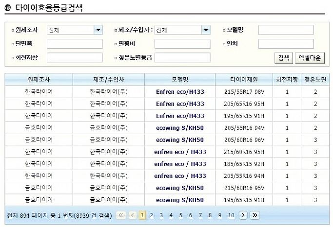Click the 모델명 input field
Image resolution: width=333 pixels, height=227 pixels.
[286, 30]
